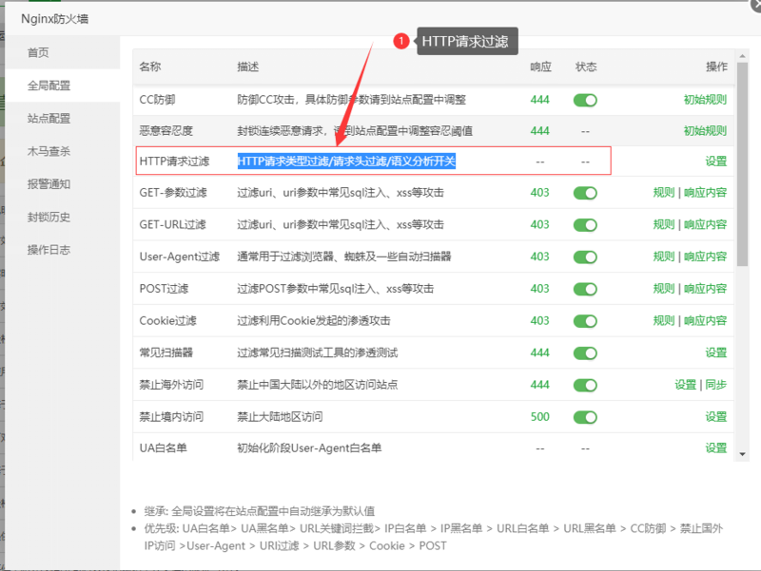Click the 操作 column header

[x=716, y=67]
